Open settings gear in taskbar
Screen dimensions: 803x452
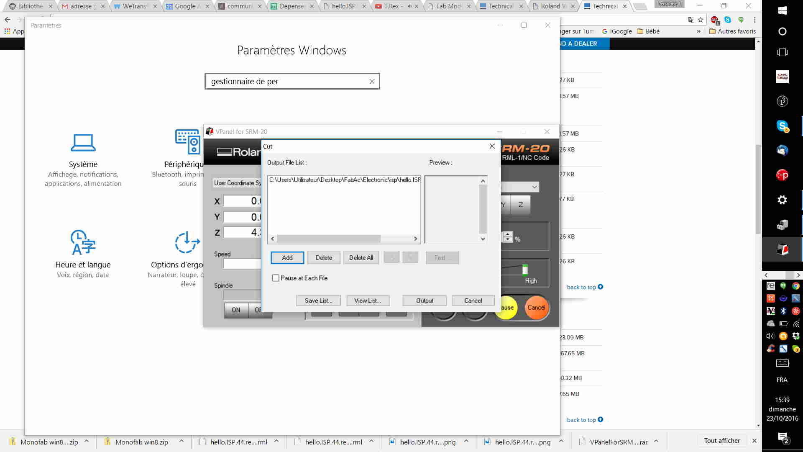782,200
